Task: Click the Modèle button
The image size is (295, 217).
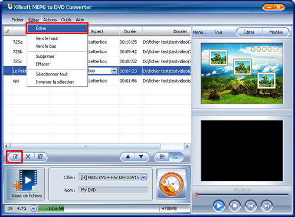Action: [276, 32]
